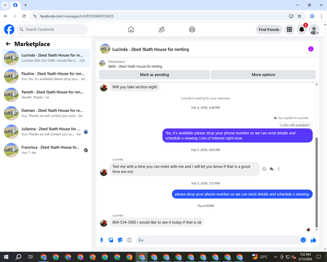Open emoji picker in message box
327x262 pixels.
point(303,240)
